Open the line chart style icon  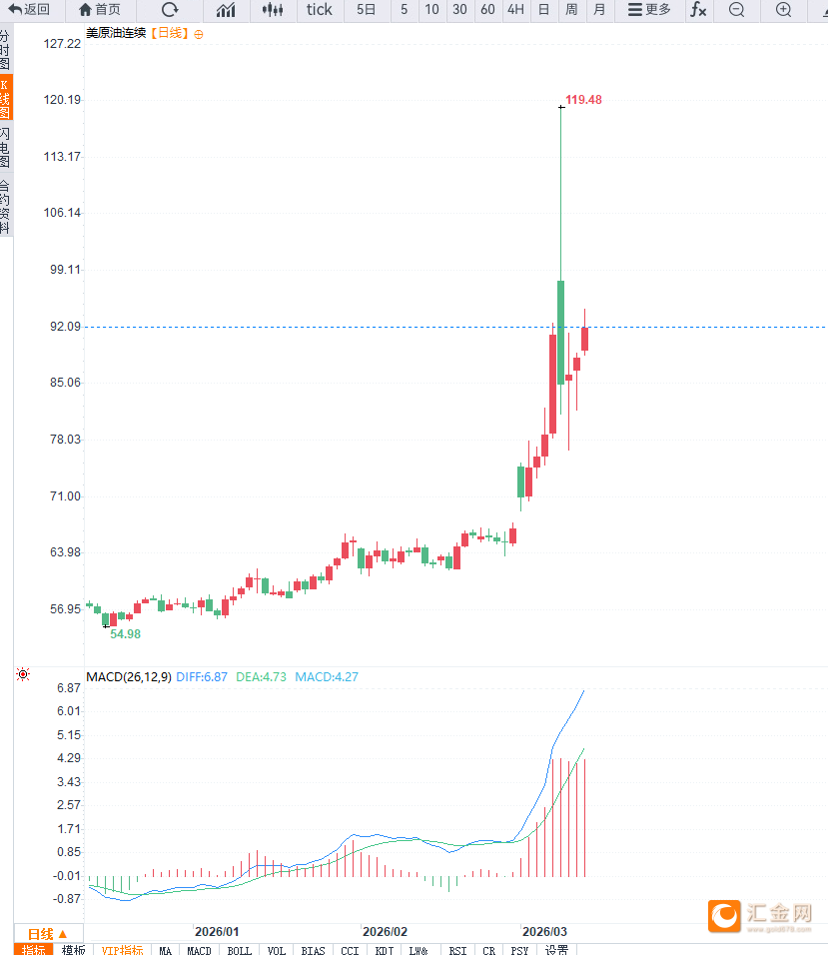click(226, 10)
